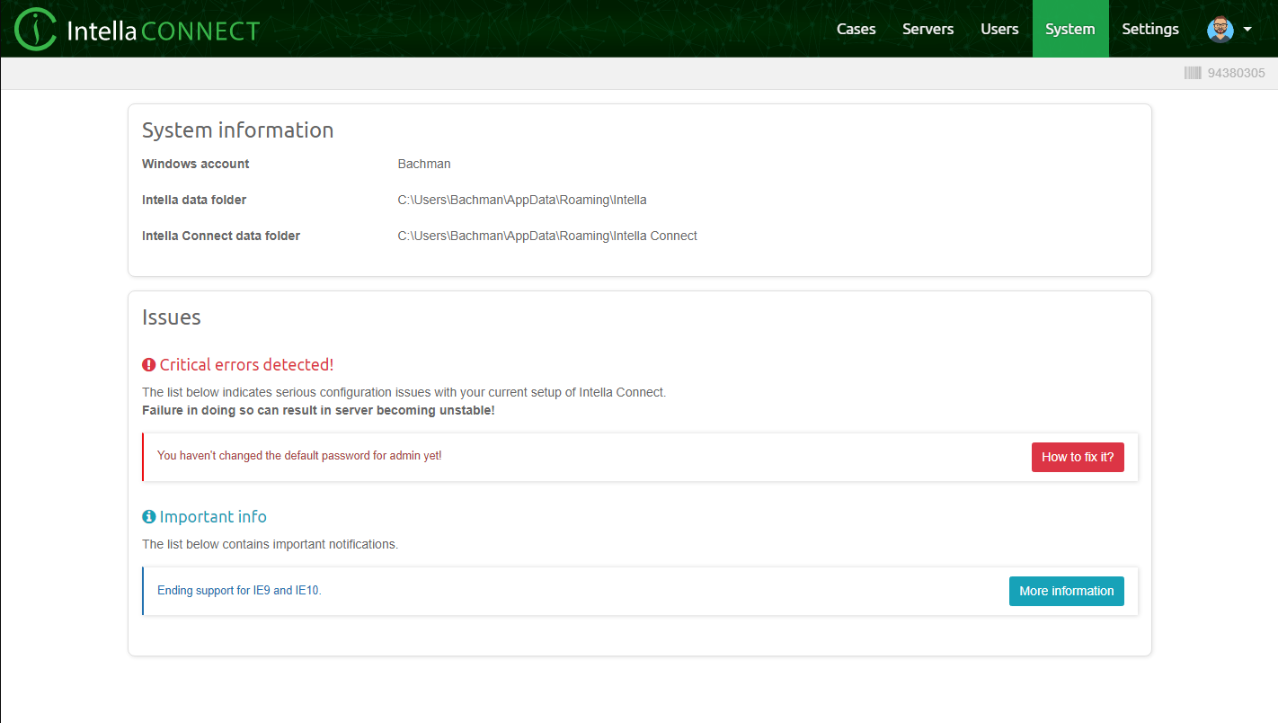Click the Intella CONNECT wordmark
Image resolution: width=1278 pixels, height=723 pixels.
163,31
